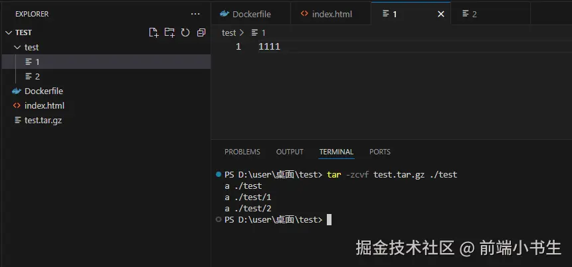Open the Explorer more actions menu

[195, 14]
